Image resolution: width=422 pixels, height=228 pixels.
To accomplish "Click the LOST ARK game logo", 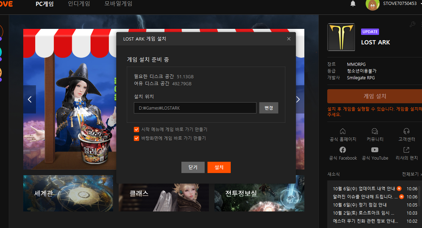I will pyautogui.click(x=341, y=37).
